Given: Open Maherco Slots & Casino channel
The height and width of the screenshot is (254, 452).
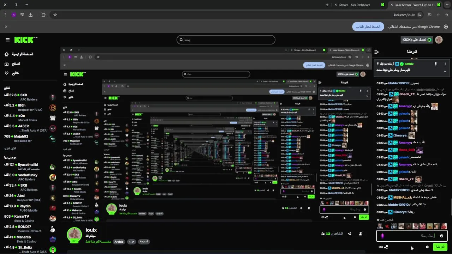Looking at the screenshot, I should [x=30, y=239].
